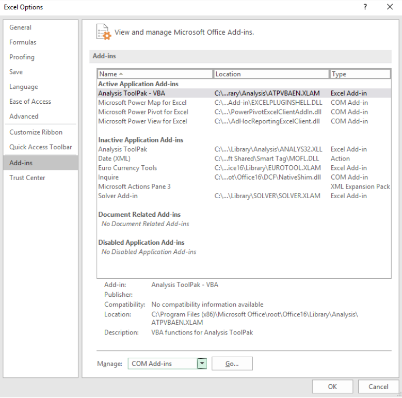Click the SOLVER.XLAM location cell
Viewport: 402px width, 398px height.
point(267,196)
